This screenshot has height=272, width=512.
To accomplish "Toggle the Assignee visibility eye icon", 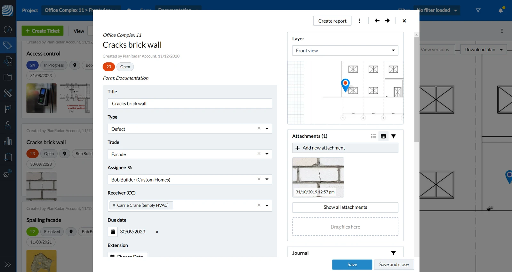I will (130, 167).
